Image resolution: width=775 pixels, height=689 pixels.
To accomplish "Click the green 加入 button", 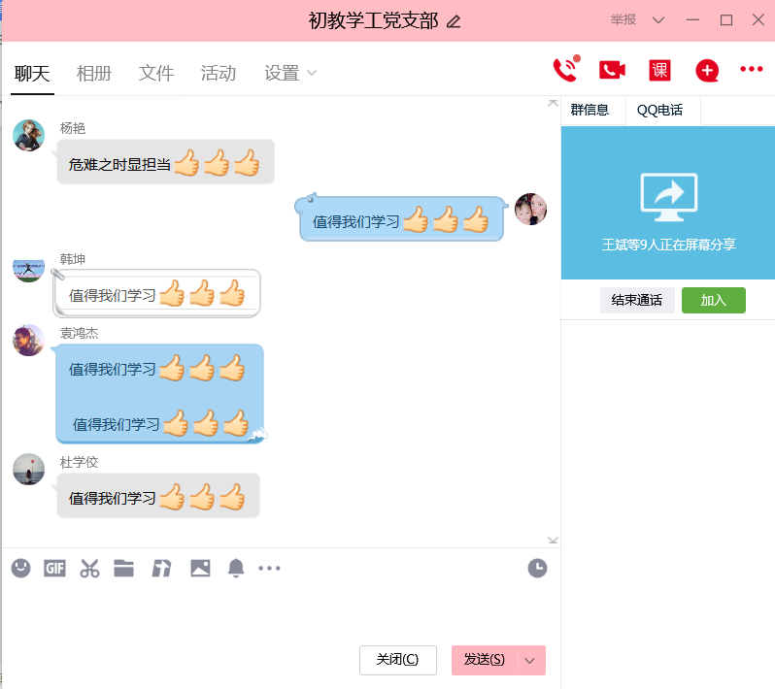I will pyautogui.click(x=713, y=300).
